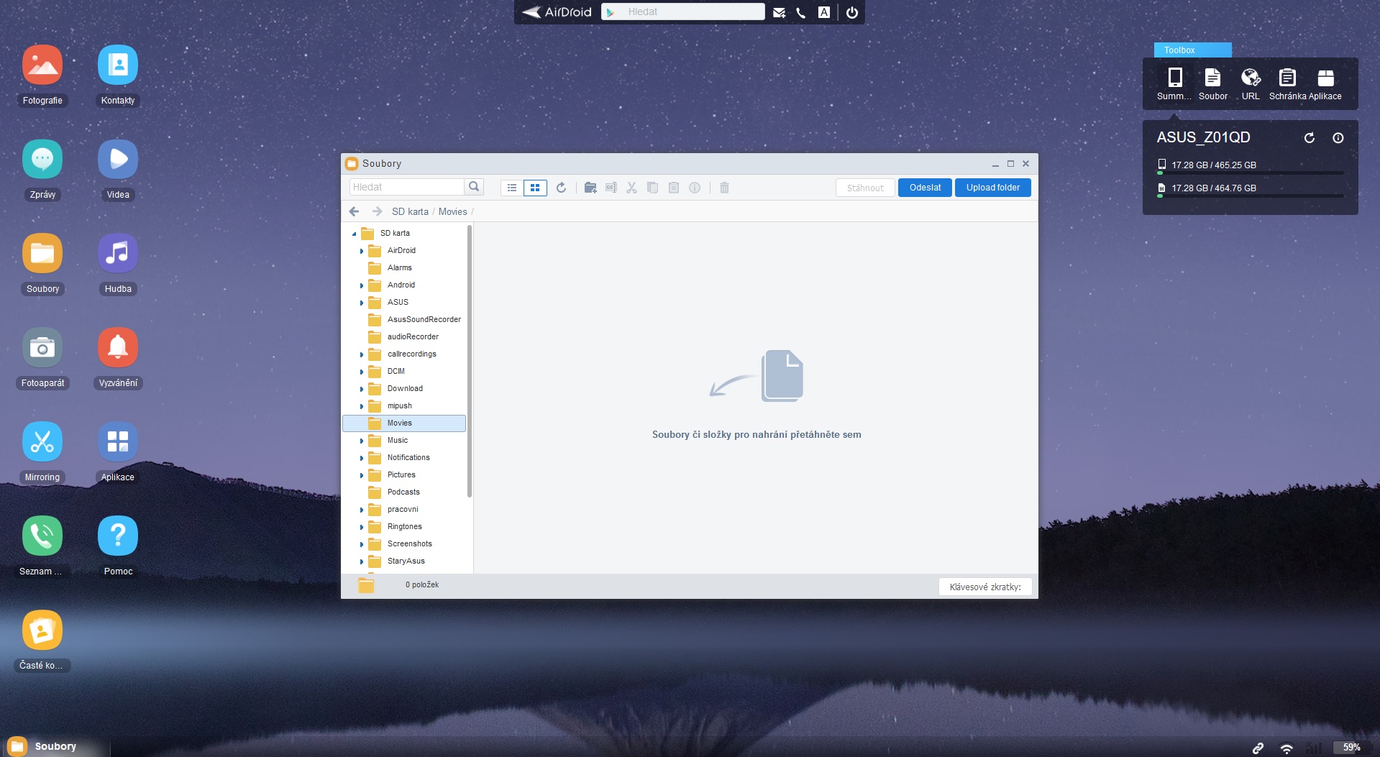Expand the callrecordings folder node
Viewport: 1380px width, 757px height.
(x=362, y=354)
